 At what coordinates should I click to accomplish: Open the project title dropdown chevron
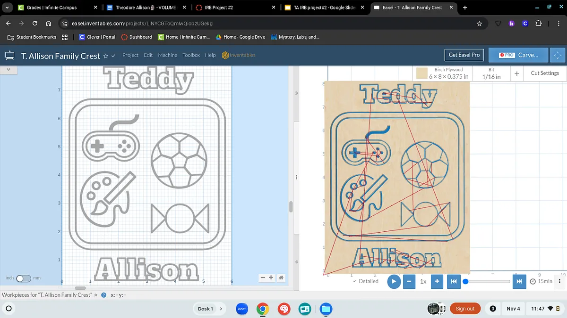(113, 56)
